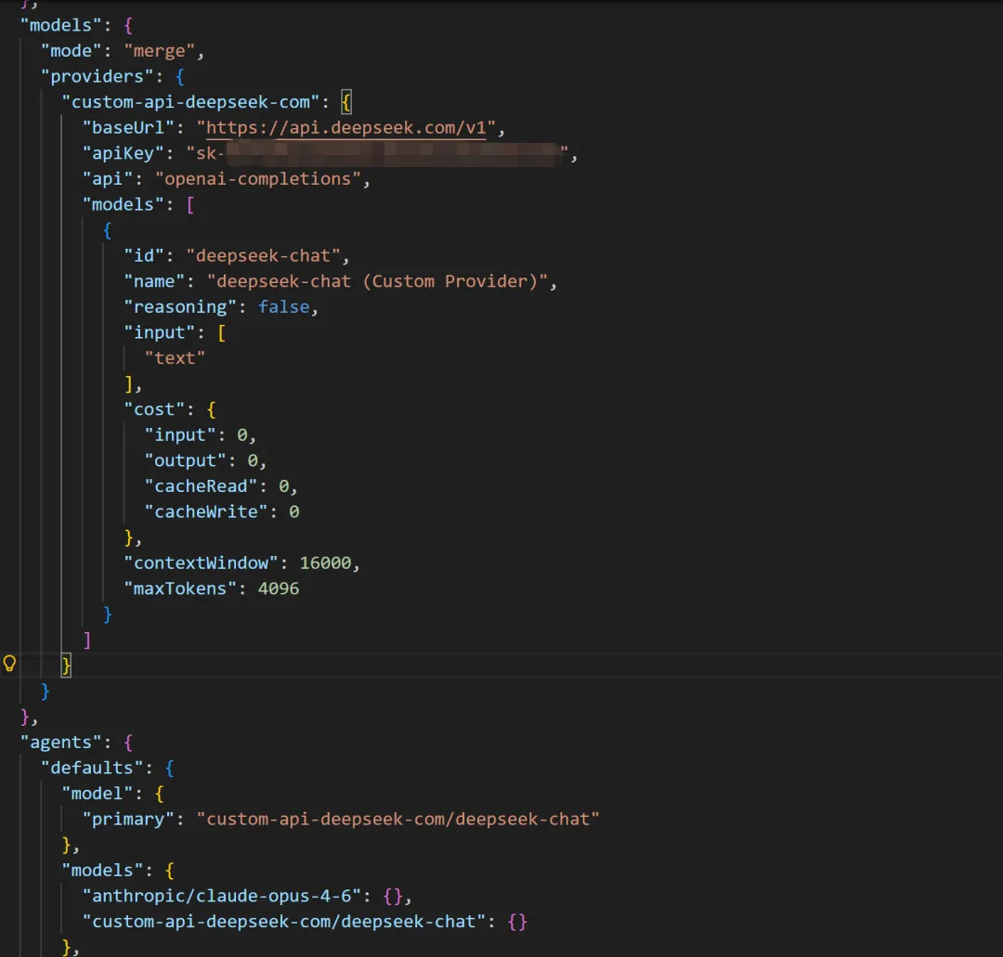
Task: Click "custom-api-deepseek-com/deepseek-chat" primary value
Action: tap(397, 819)
